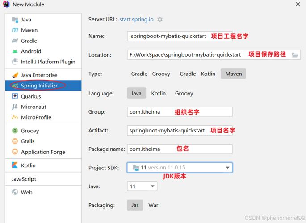Select Spring Initializr generator
Image resolution: width=306 pixels, height=223 pixels.
click(x=43, y=86)
